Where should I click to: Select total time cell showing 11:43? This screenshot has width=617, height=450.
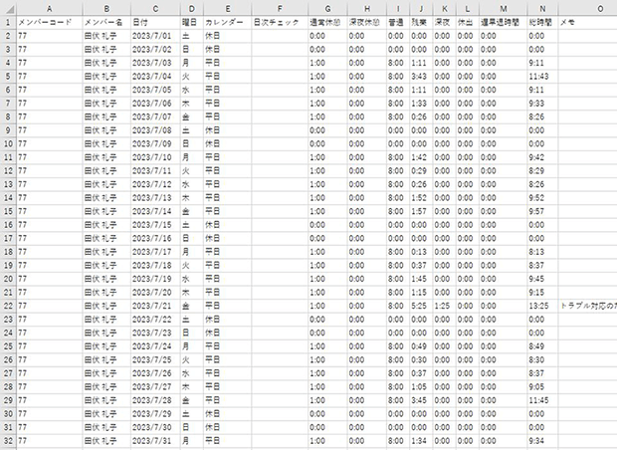click(x=540, y=75)
